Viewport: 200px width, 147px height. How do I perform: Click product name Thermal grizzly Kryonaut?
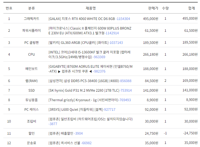coord(83,100)
